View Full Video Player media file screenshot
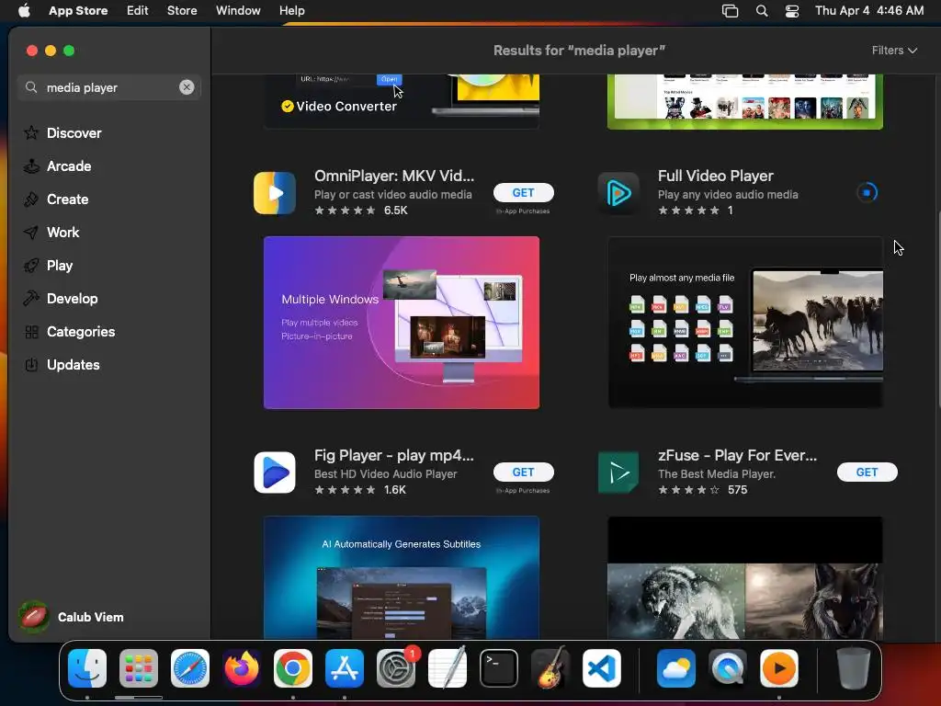The width and height of the screenshot is (941, 706). tap(745, 323)
